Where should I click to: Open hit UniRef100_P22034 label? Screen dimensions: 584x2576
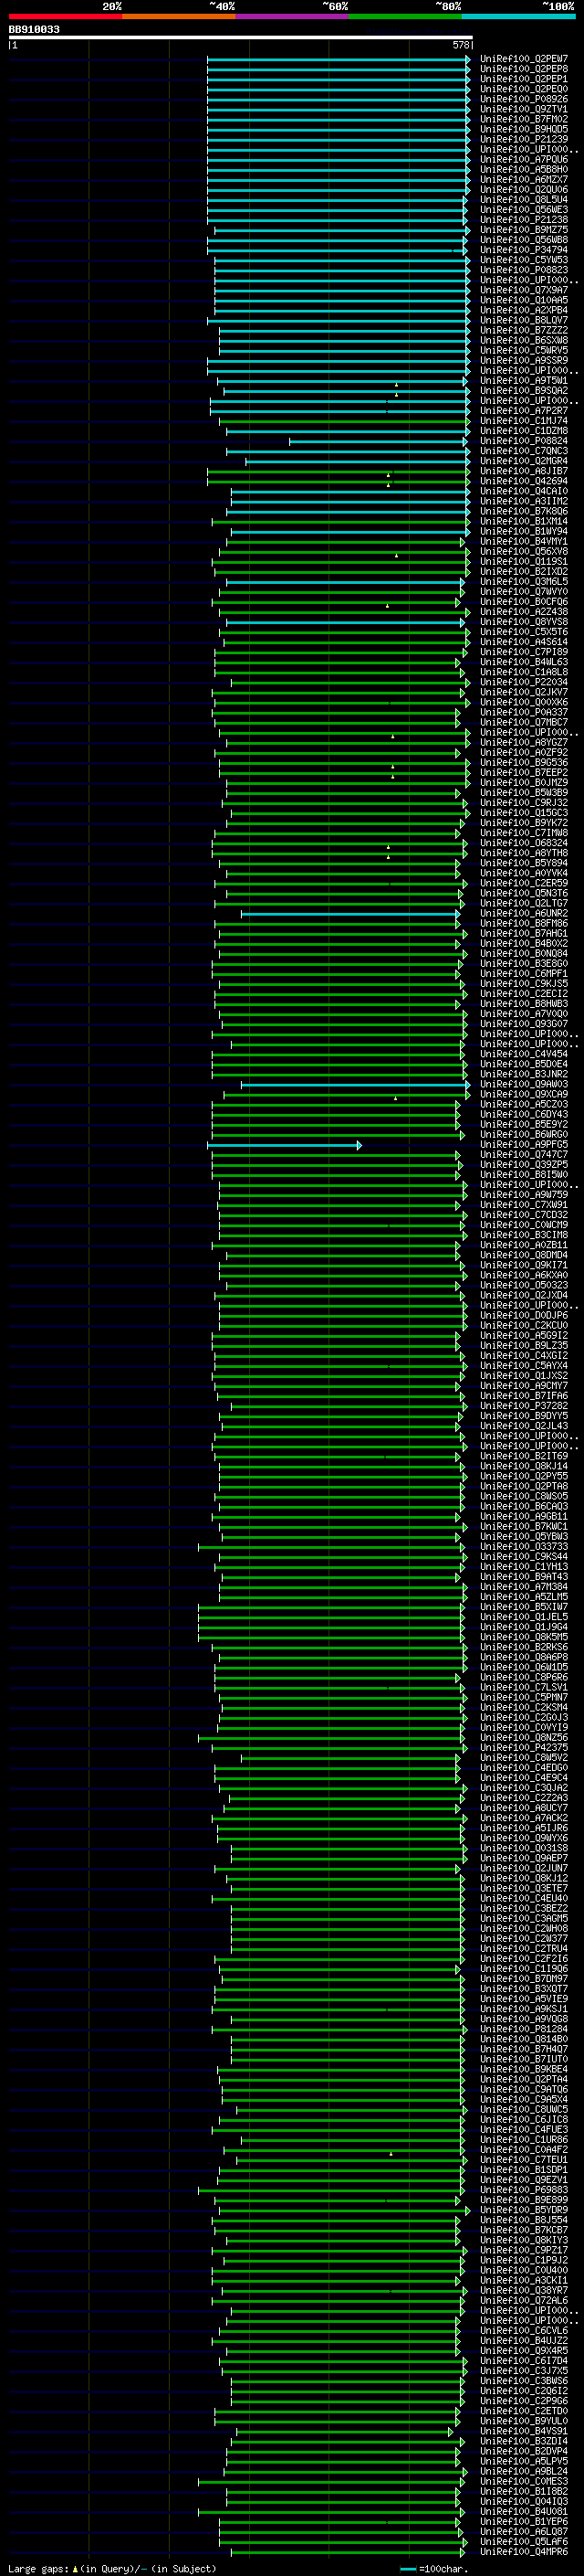524,683
